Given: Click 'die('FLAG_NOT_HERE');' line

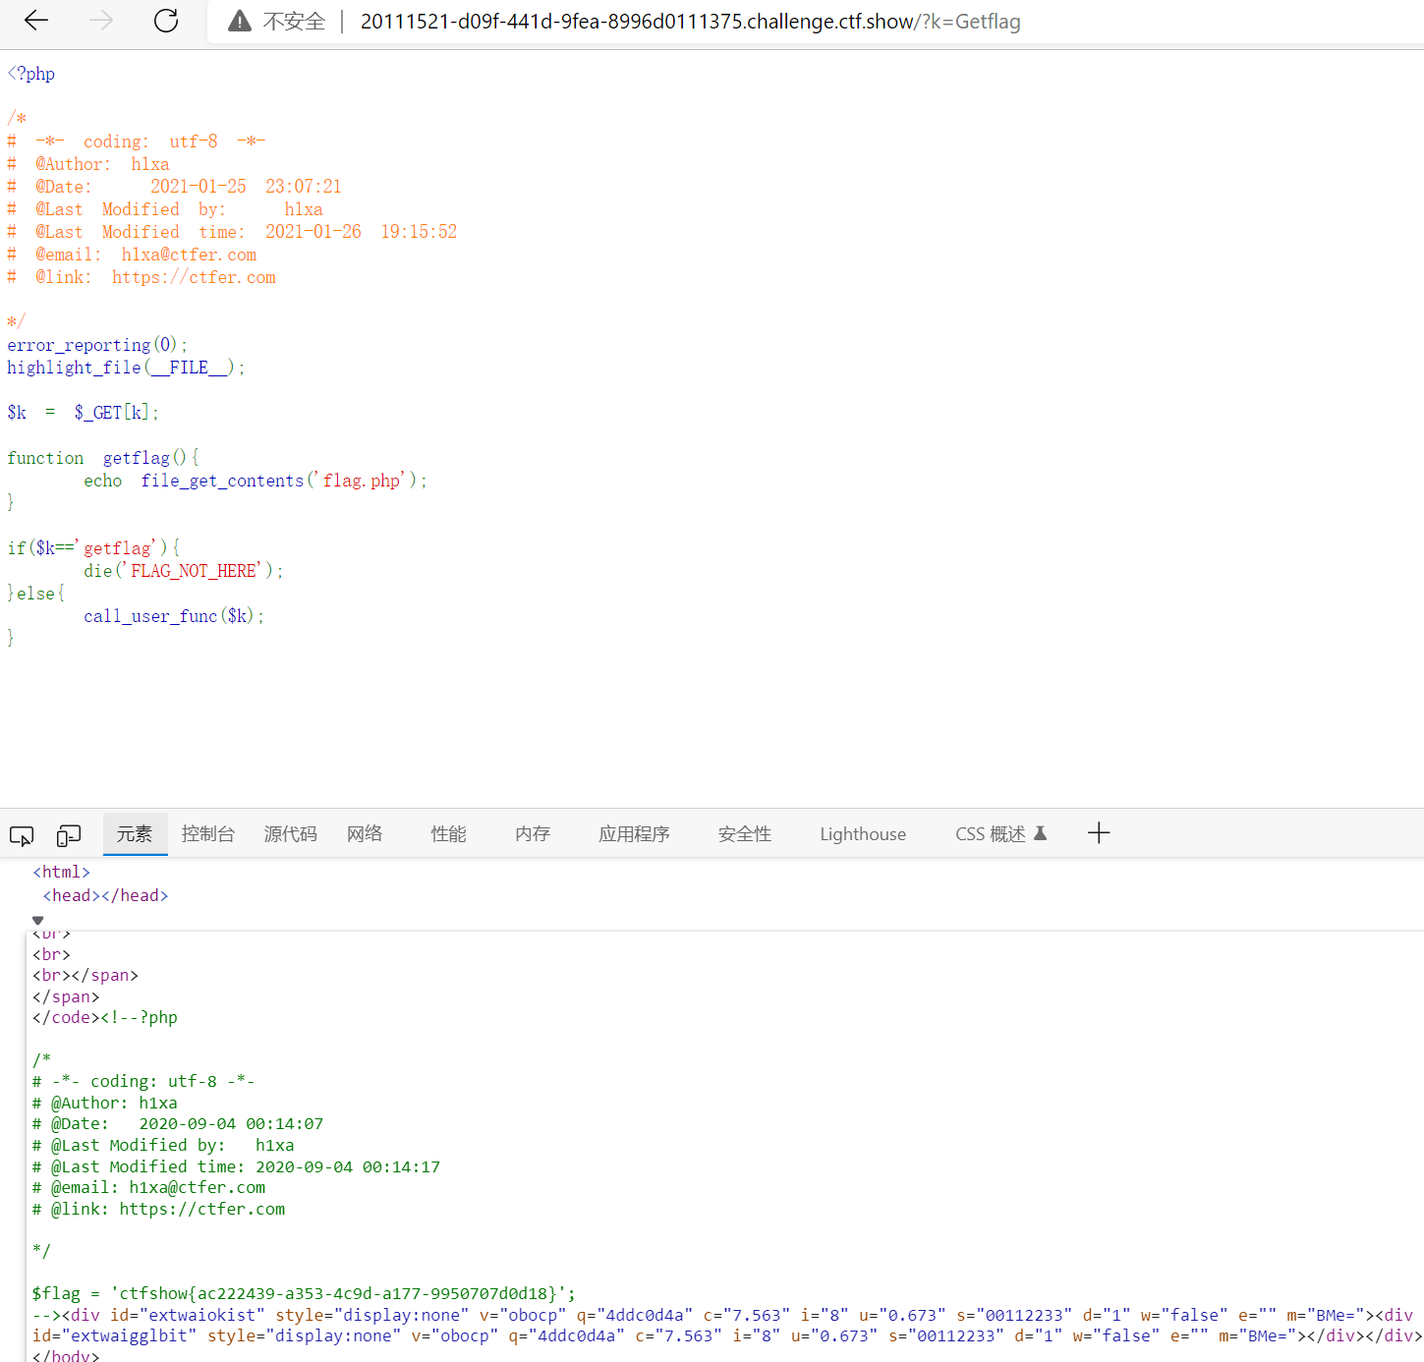Looking at the screenshot, I should pyautogui.click(x=184, y=571).
